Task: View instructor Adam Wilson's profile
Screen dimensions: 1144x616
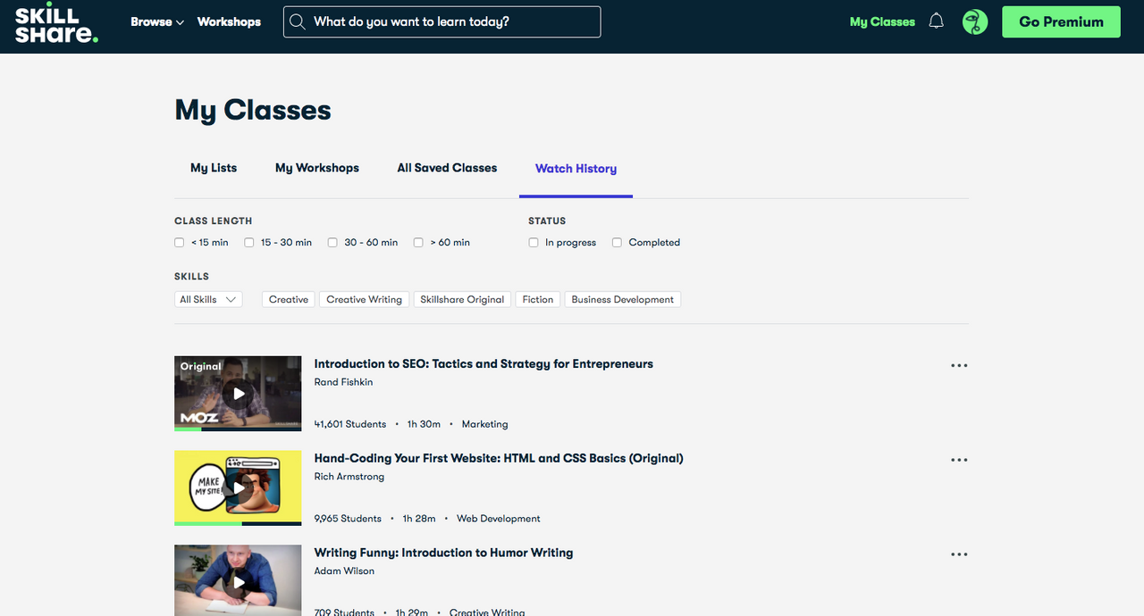Action: [344, 571]
